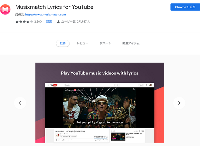Click the promotional screenshot image
The width and height of the screenshot is (200, 146).
(100, 103)
